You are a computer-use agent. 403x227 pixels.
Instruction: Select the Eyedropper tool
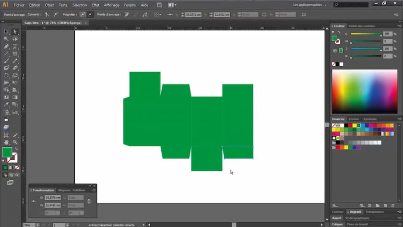click(x=6, y=105)
